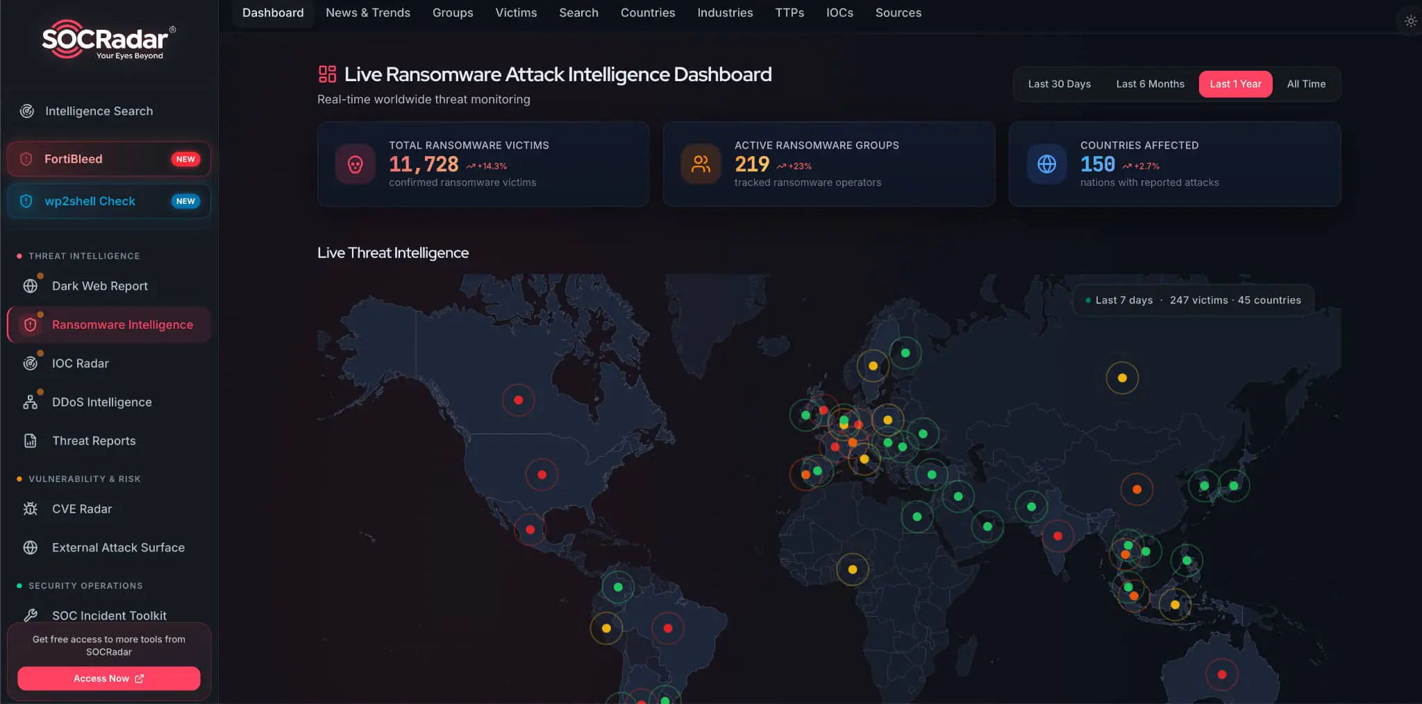Go to the Sources tab
Image resolution: width=1422 pixels, height=704 pixels.
point(898,12)
